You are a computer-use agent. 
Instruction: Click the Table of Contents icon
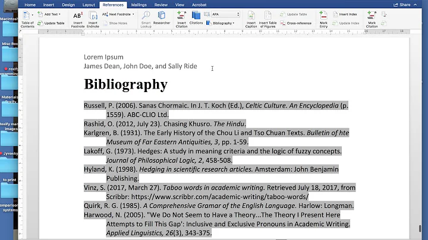[x=26, y=15]
